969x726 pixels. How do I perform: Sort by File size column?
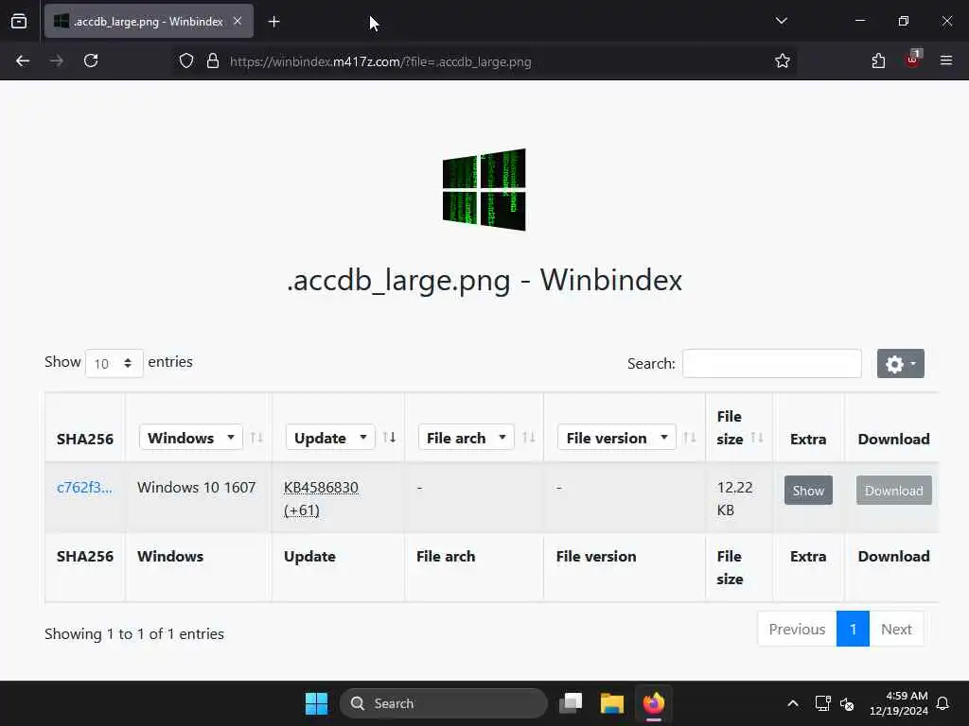tap(756, 438)
